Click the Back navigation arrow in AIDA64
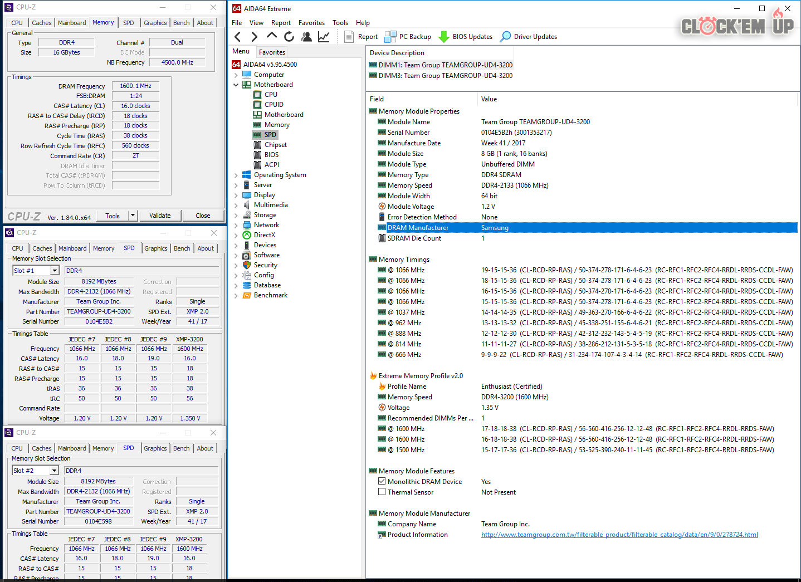This screenshot has height=582, width=801. [x=238, y=37]
